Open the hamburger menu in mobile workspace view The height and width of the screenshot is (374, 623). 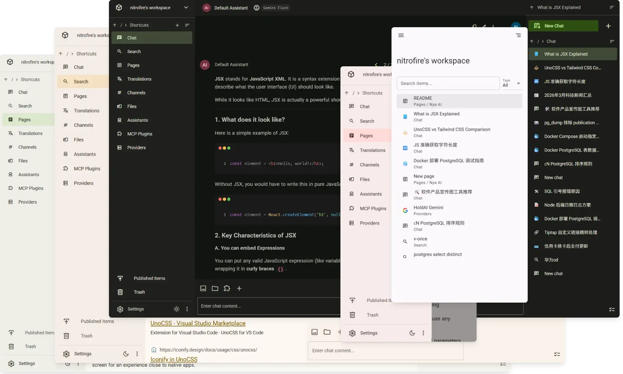tap(401, 35)
